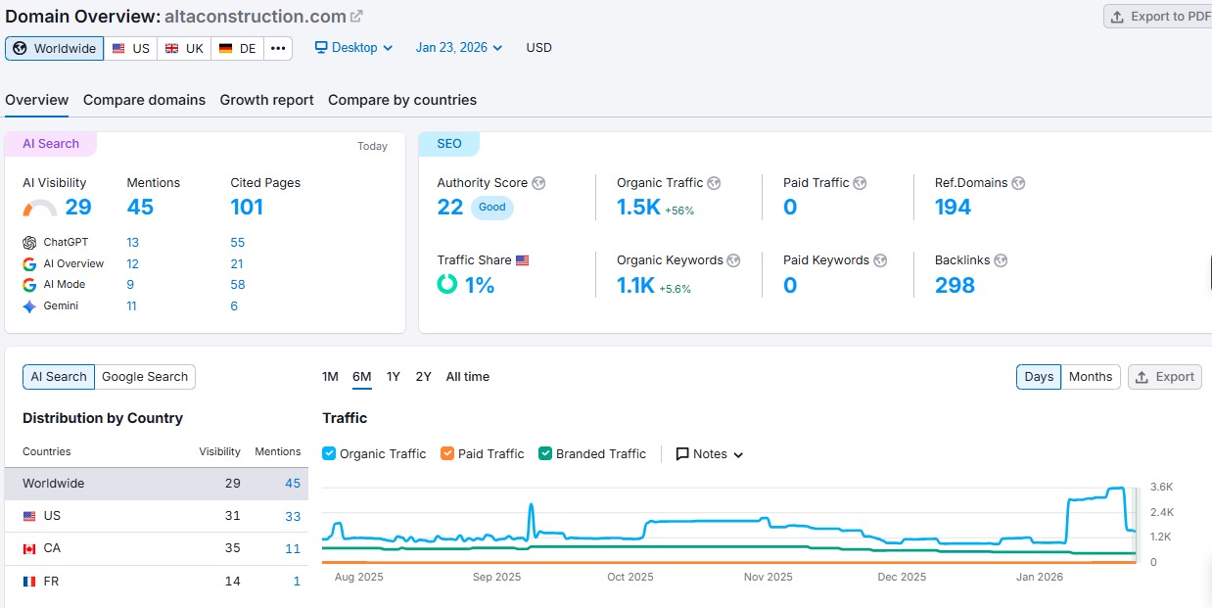Switch to Google Search view
Screen dimensions: 1212x608
[x=145, y=376]
